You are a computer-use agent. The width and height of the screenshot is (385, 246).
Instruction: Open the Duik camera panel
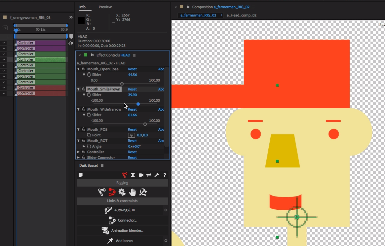141,175
